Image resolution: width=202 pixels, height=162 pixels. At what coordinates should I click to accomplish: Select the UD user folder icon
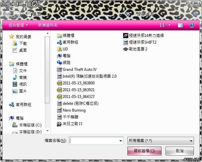[59, 49]
